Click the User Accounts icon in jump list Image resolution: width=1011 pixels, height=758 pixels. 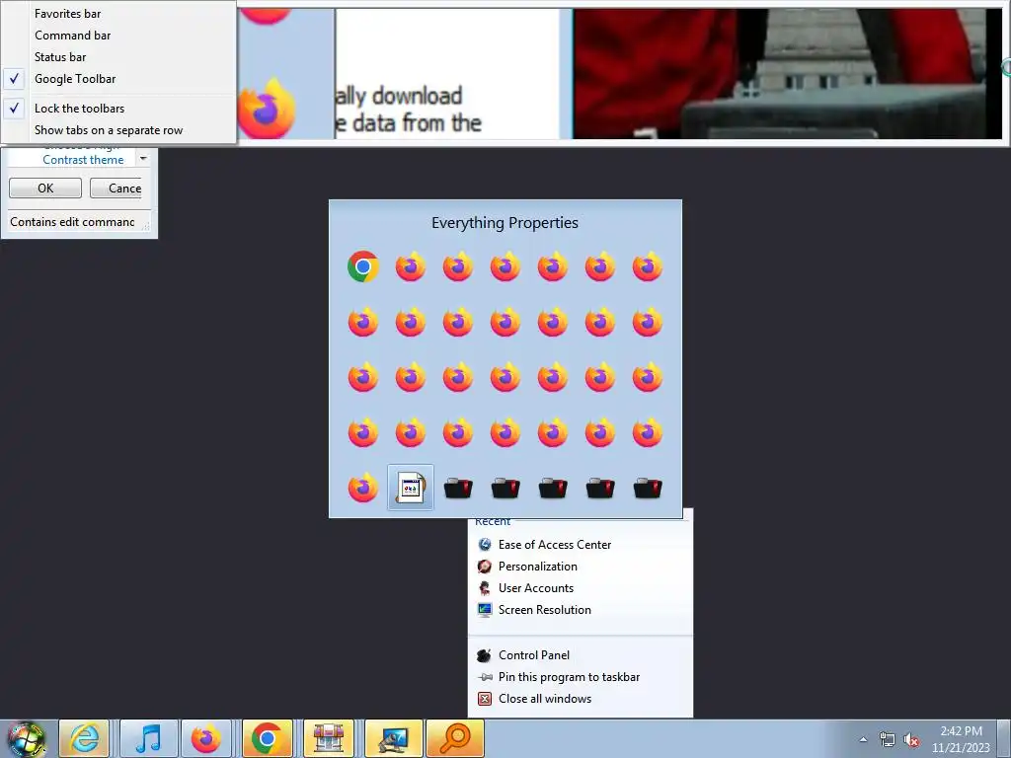coord(485,588)
